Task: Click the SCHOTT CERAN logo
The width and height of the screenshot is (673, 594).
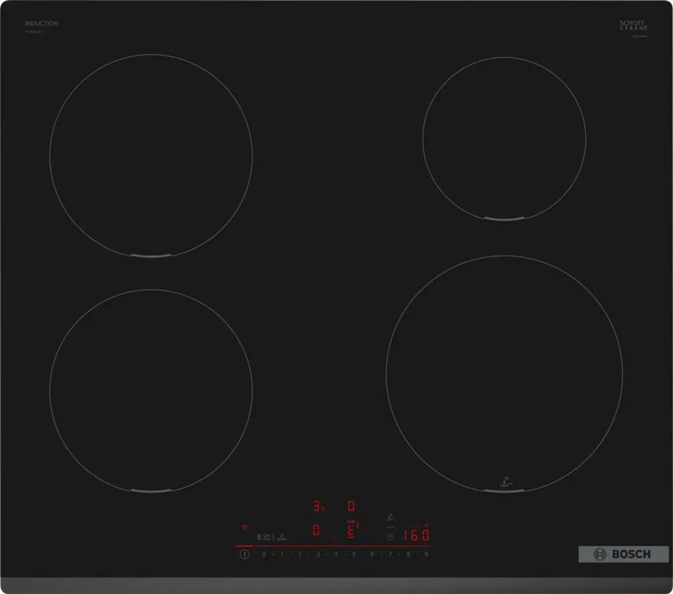Action: pos(633,25)
